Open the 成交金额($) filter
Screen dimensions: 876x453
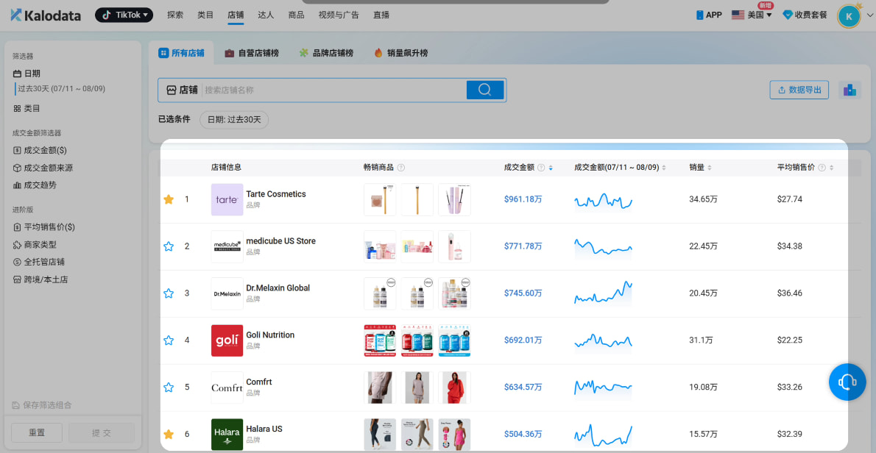click(40, 151)
